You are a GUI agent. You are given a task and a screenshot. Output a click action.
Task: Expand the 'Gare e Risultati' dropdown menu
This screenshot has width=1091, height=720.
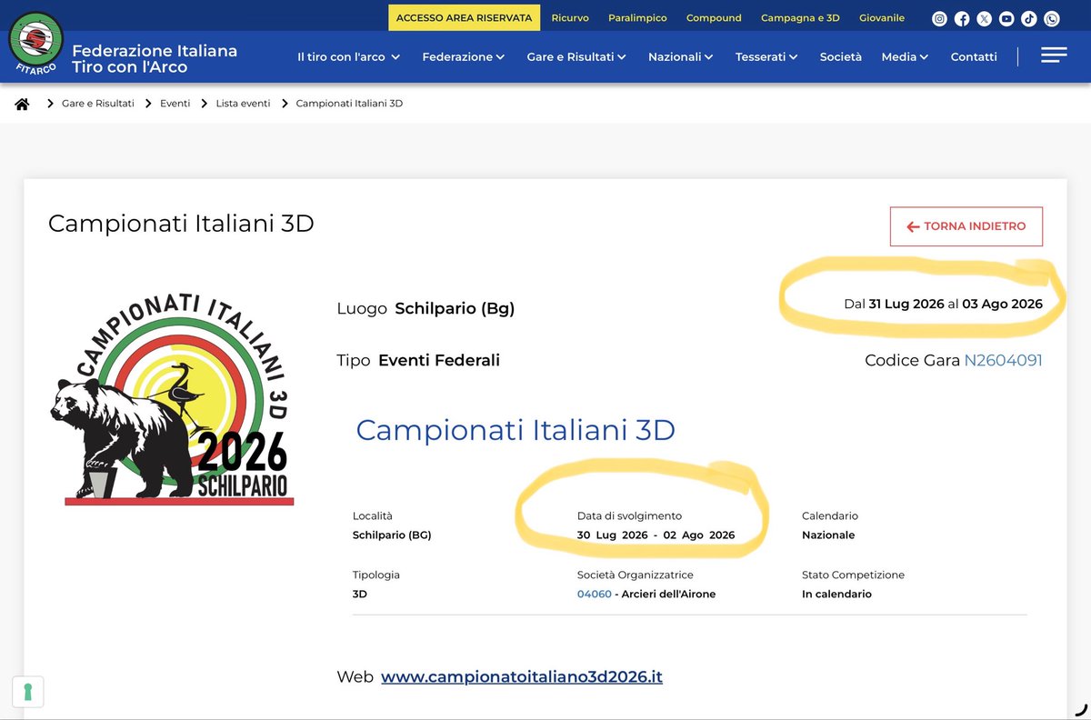pos(576,56)
